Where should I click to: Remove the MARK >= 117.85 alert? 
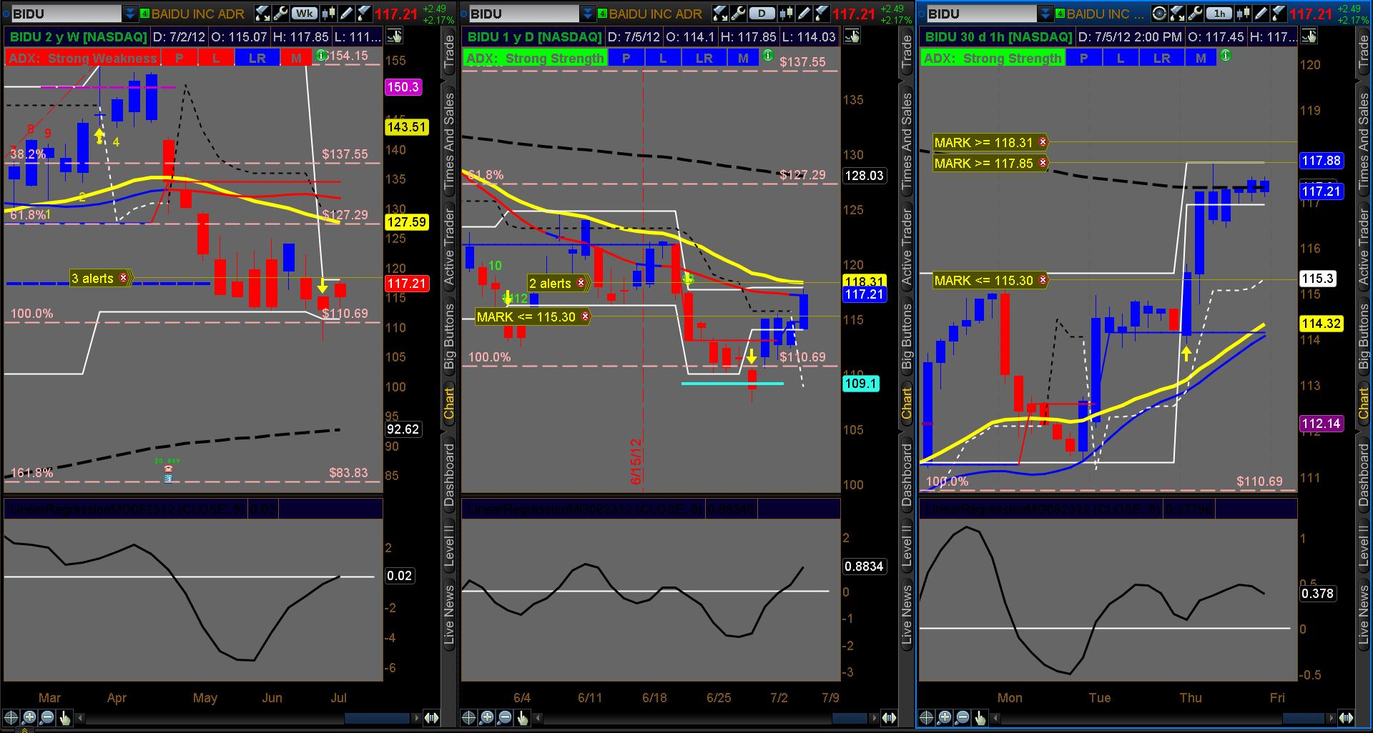(x=1043, y=163)
